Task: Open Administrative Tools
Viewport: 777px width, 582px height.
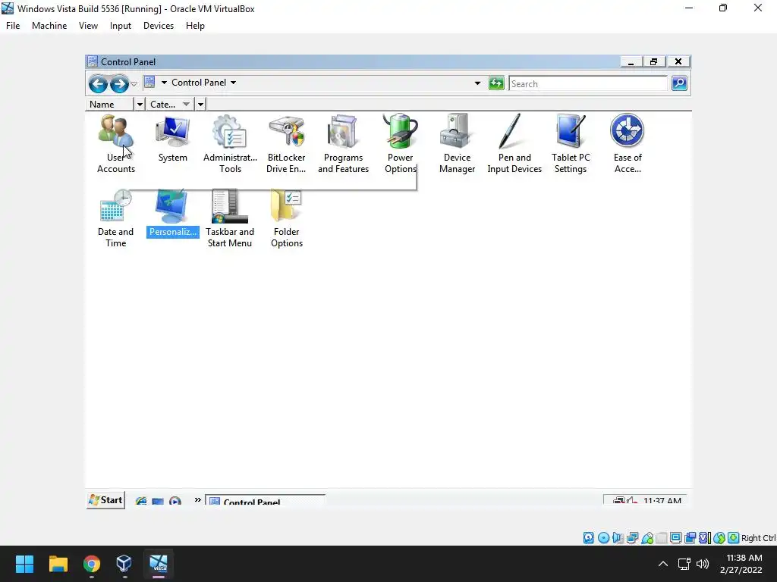Action: tap(230, 143)
